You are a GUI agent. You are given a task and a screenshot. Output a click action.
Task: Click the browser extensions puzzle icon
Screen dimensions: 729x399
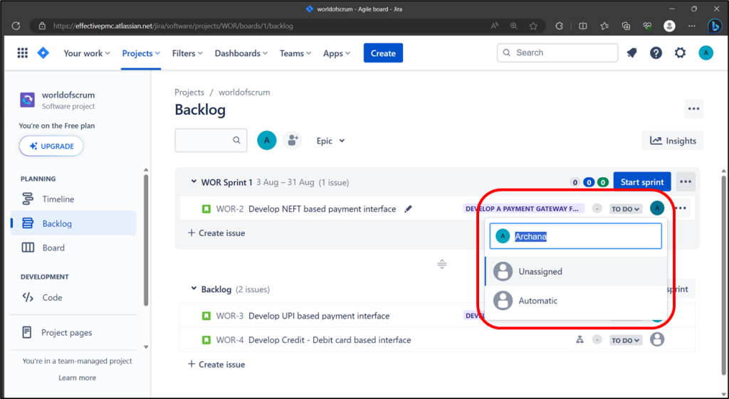pyautogui.click(x=560, y=26)
